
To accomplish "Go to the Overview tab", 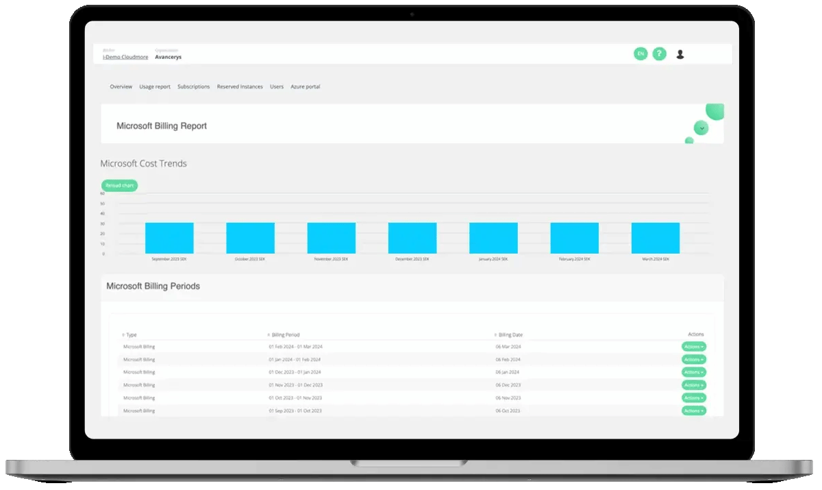I will pyautogui.click(x=121, y=87).
